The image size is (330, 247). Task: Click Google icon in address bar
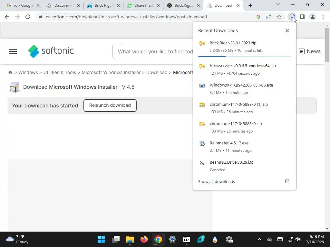click(258, 17)
